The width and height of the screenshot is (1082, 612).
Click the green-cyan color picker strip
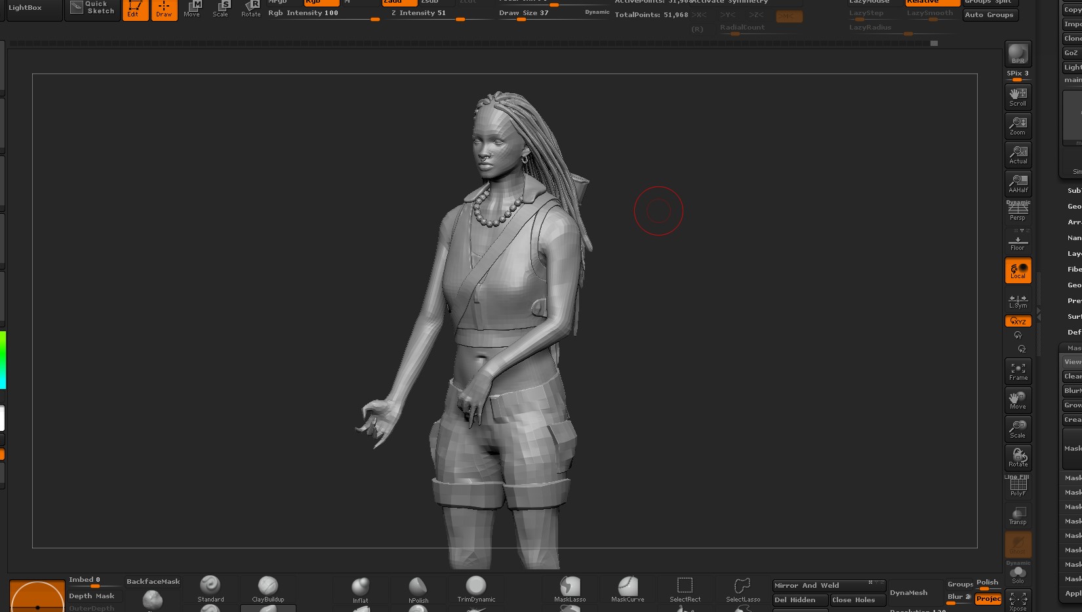click(x=3, y=360)
